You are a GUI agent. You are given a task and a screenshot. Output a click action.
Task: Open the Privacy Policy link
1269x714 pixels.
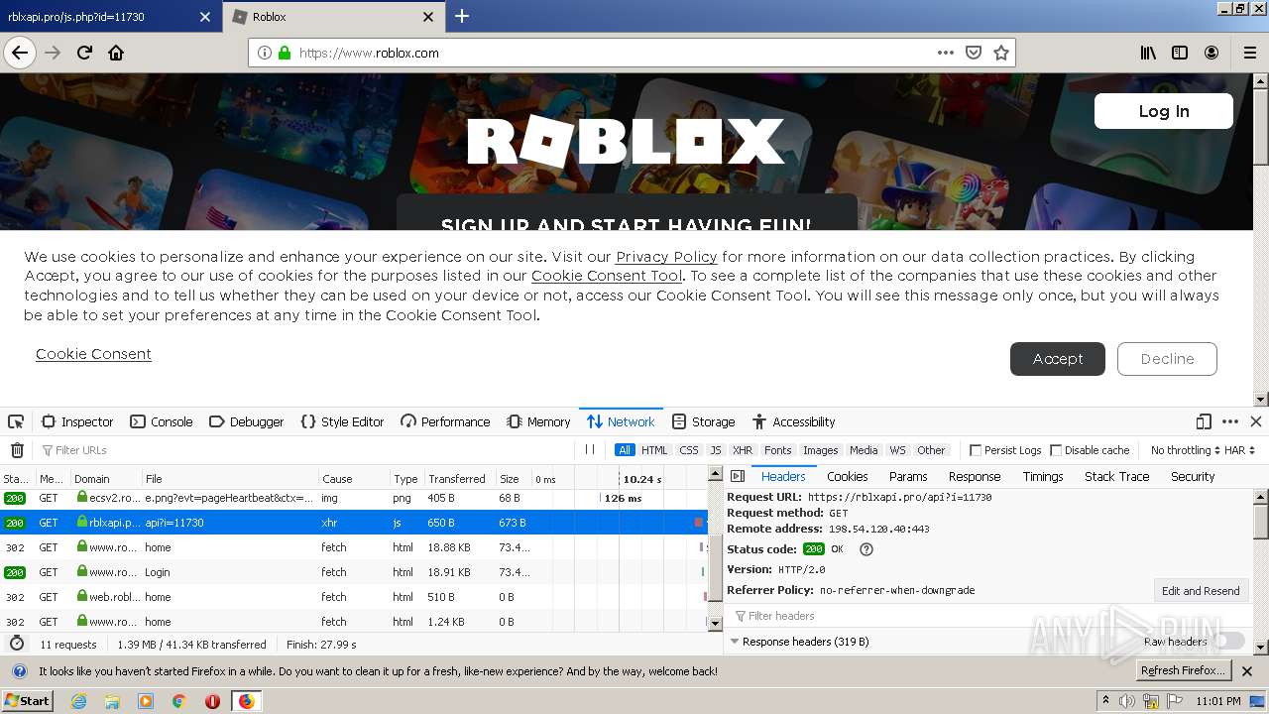(666, 257)
